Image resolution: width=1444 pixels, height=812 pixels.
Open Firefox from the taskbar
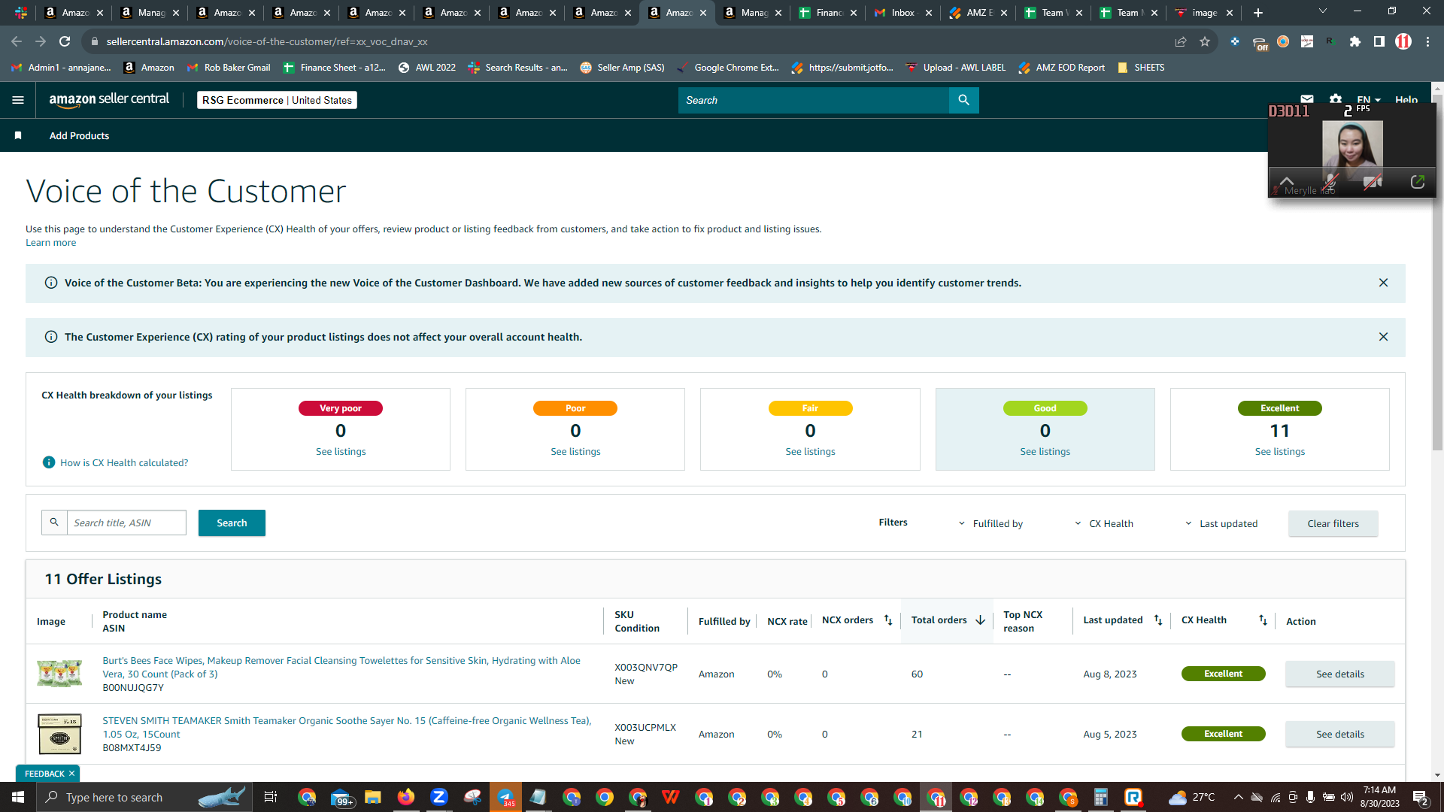point(406,797)
